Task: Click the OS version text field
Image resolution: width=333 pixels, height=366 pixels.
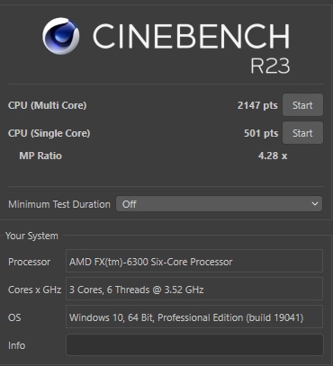Action: coord(194,317)
